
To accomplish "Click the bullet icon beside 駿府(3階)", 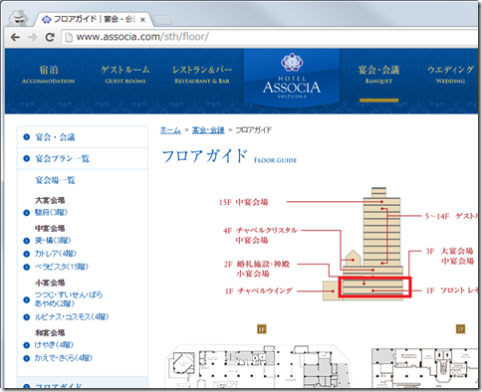I will tap(27, 213).
